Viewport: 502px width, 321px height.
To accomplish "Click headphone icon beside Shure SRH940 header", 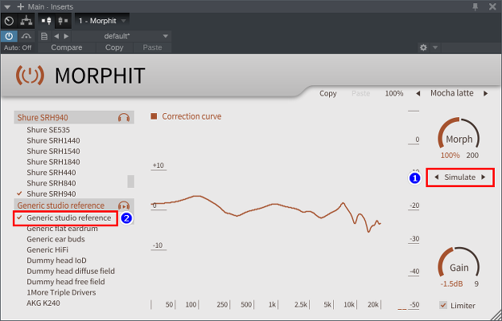I will (124, 118).
